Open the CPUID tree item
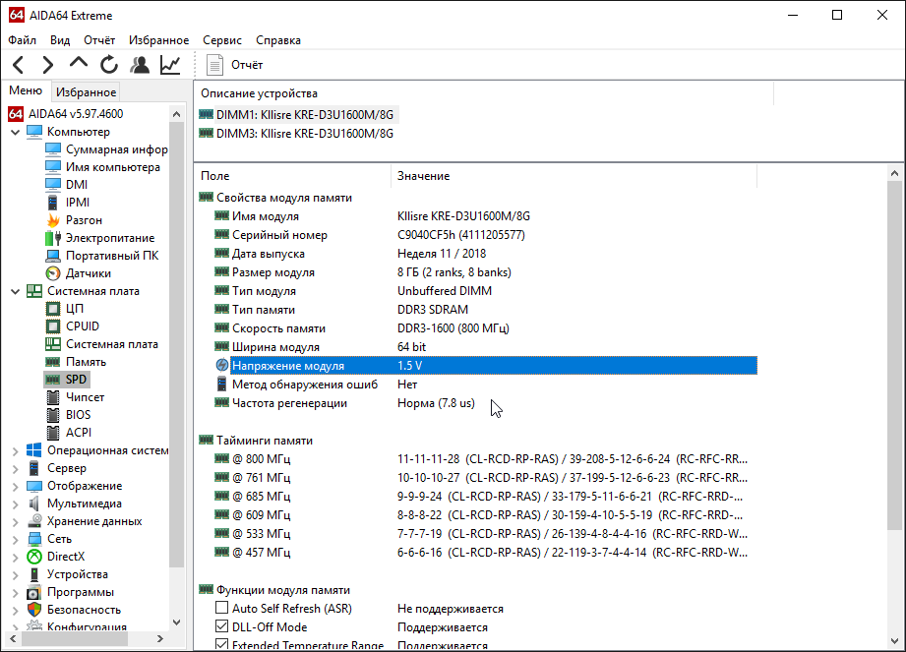The image size is (906, 652). [82, 326]
